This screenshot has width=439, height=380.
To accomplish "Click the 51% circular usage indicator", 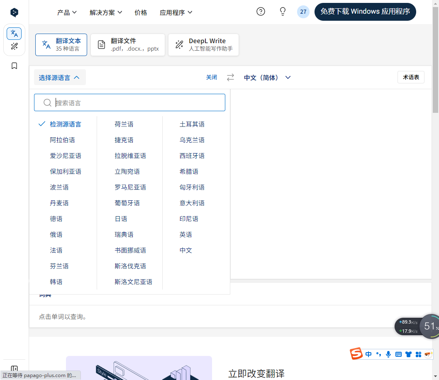I will (x=430, y=326).
